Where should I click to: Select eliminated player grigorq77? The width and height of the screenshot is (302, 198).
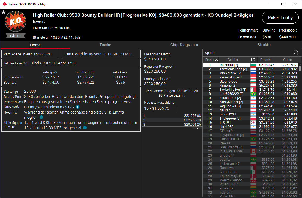point(250,155)
